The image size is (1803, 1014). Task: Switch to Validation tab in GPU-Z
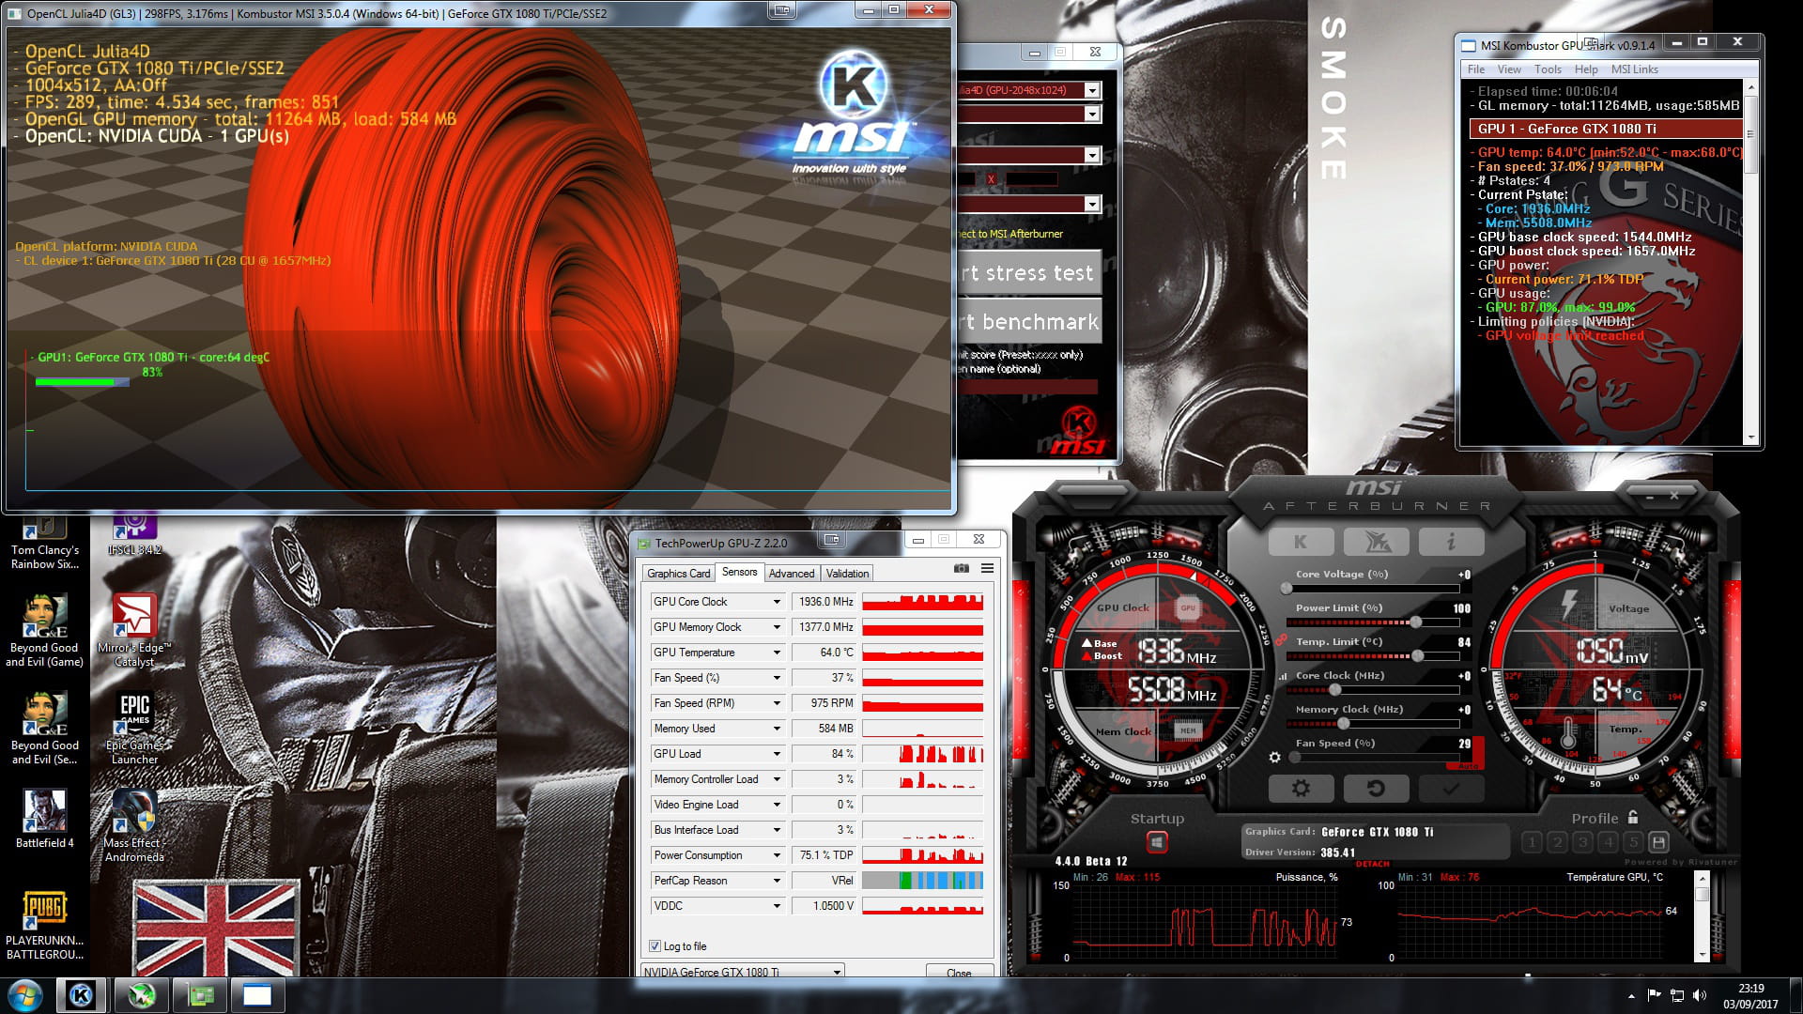(x=847, y=574)
